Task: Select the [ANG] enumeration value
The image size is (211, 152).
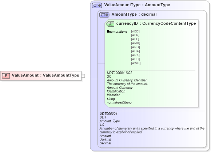Action: tap(135, 47)
